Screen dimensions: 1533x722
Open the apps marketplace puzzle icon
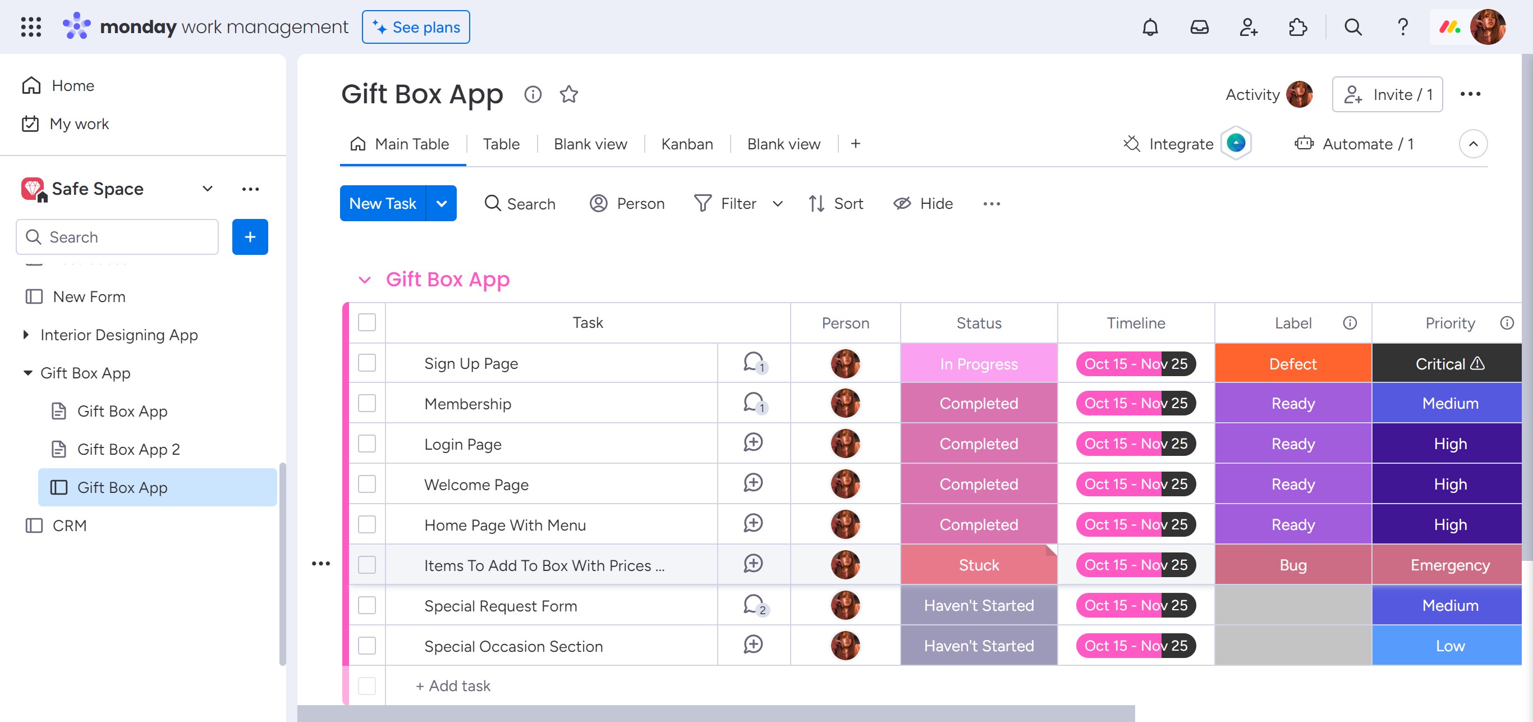(x=1297, y=28)
